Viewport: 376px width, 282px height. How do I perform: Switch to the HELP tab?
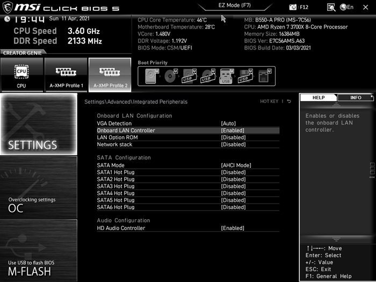(x=319, y=98)
